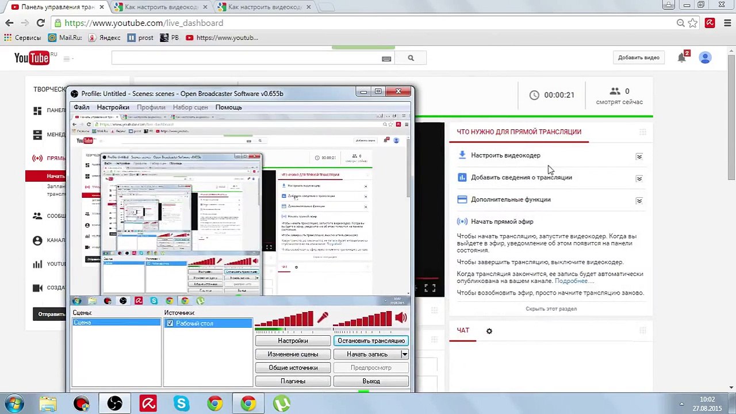Image resolution: width=736 pixels, height=414 pixels.
Task: Click the YouTube search magnifier button
Action: tap(411, 58)
